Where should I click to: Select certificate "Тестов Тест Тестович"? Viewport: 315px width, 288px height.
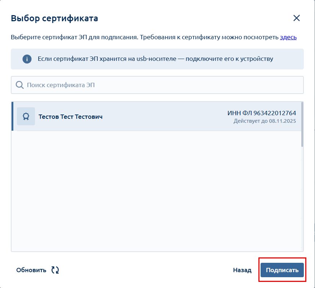[71, 117]
